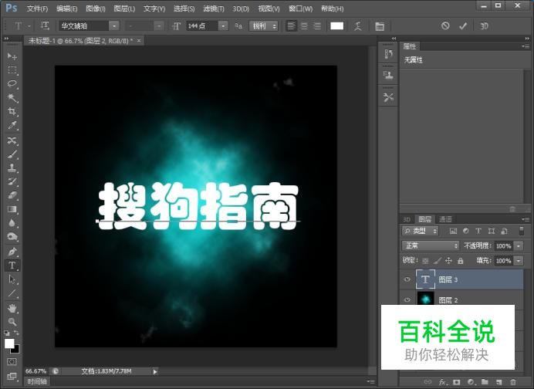The width and height of the screenshot is (534, 389).
Task: Select the Crop tool
Action: (x=12, y=111)
